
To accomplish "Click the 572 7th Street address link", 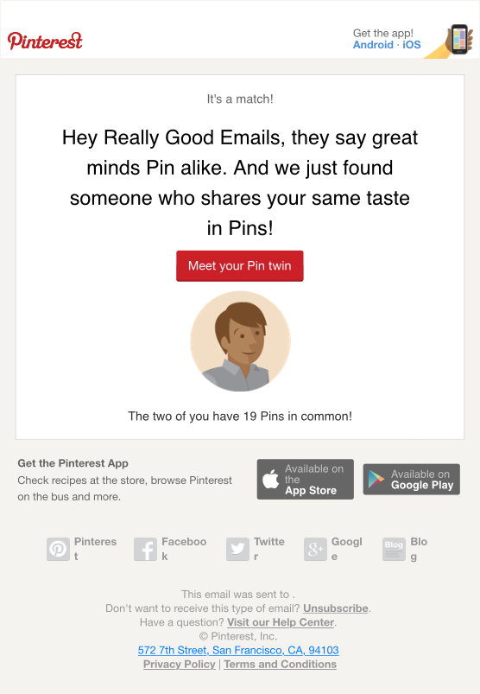I will 238,650.
